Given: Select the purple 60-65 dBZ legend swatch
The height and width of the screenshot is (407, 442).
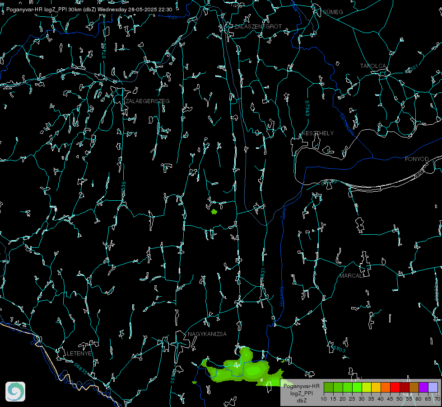Looking at the screenshot, I should (x=423, y=387).
